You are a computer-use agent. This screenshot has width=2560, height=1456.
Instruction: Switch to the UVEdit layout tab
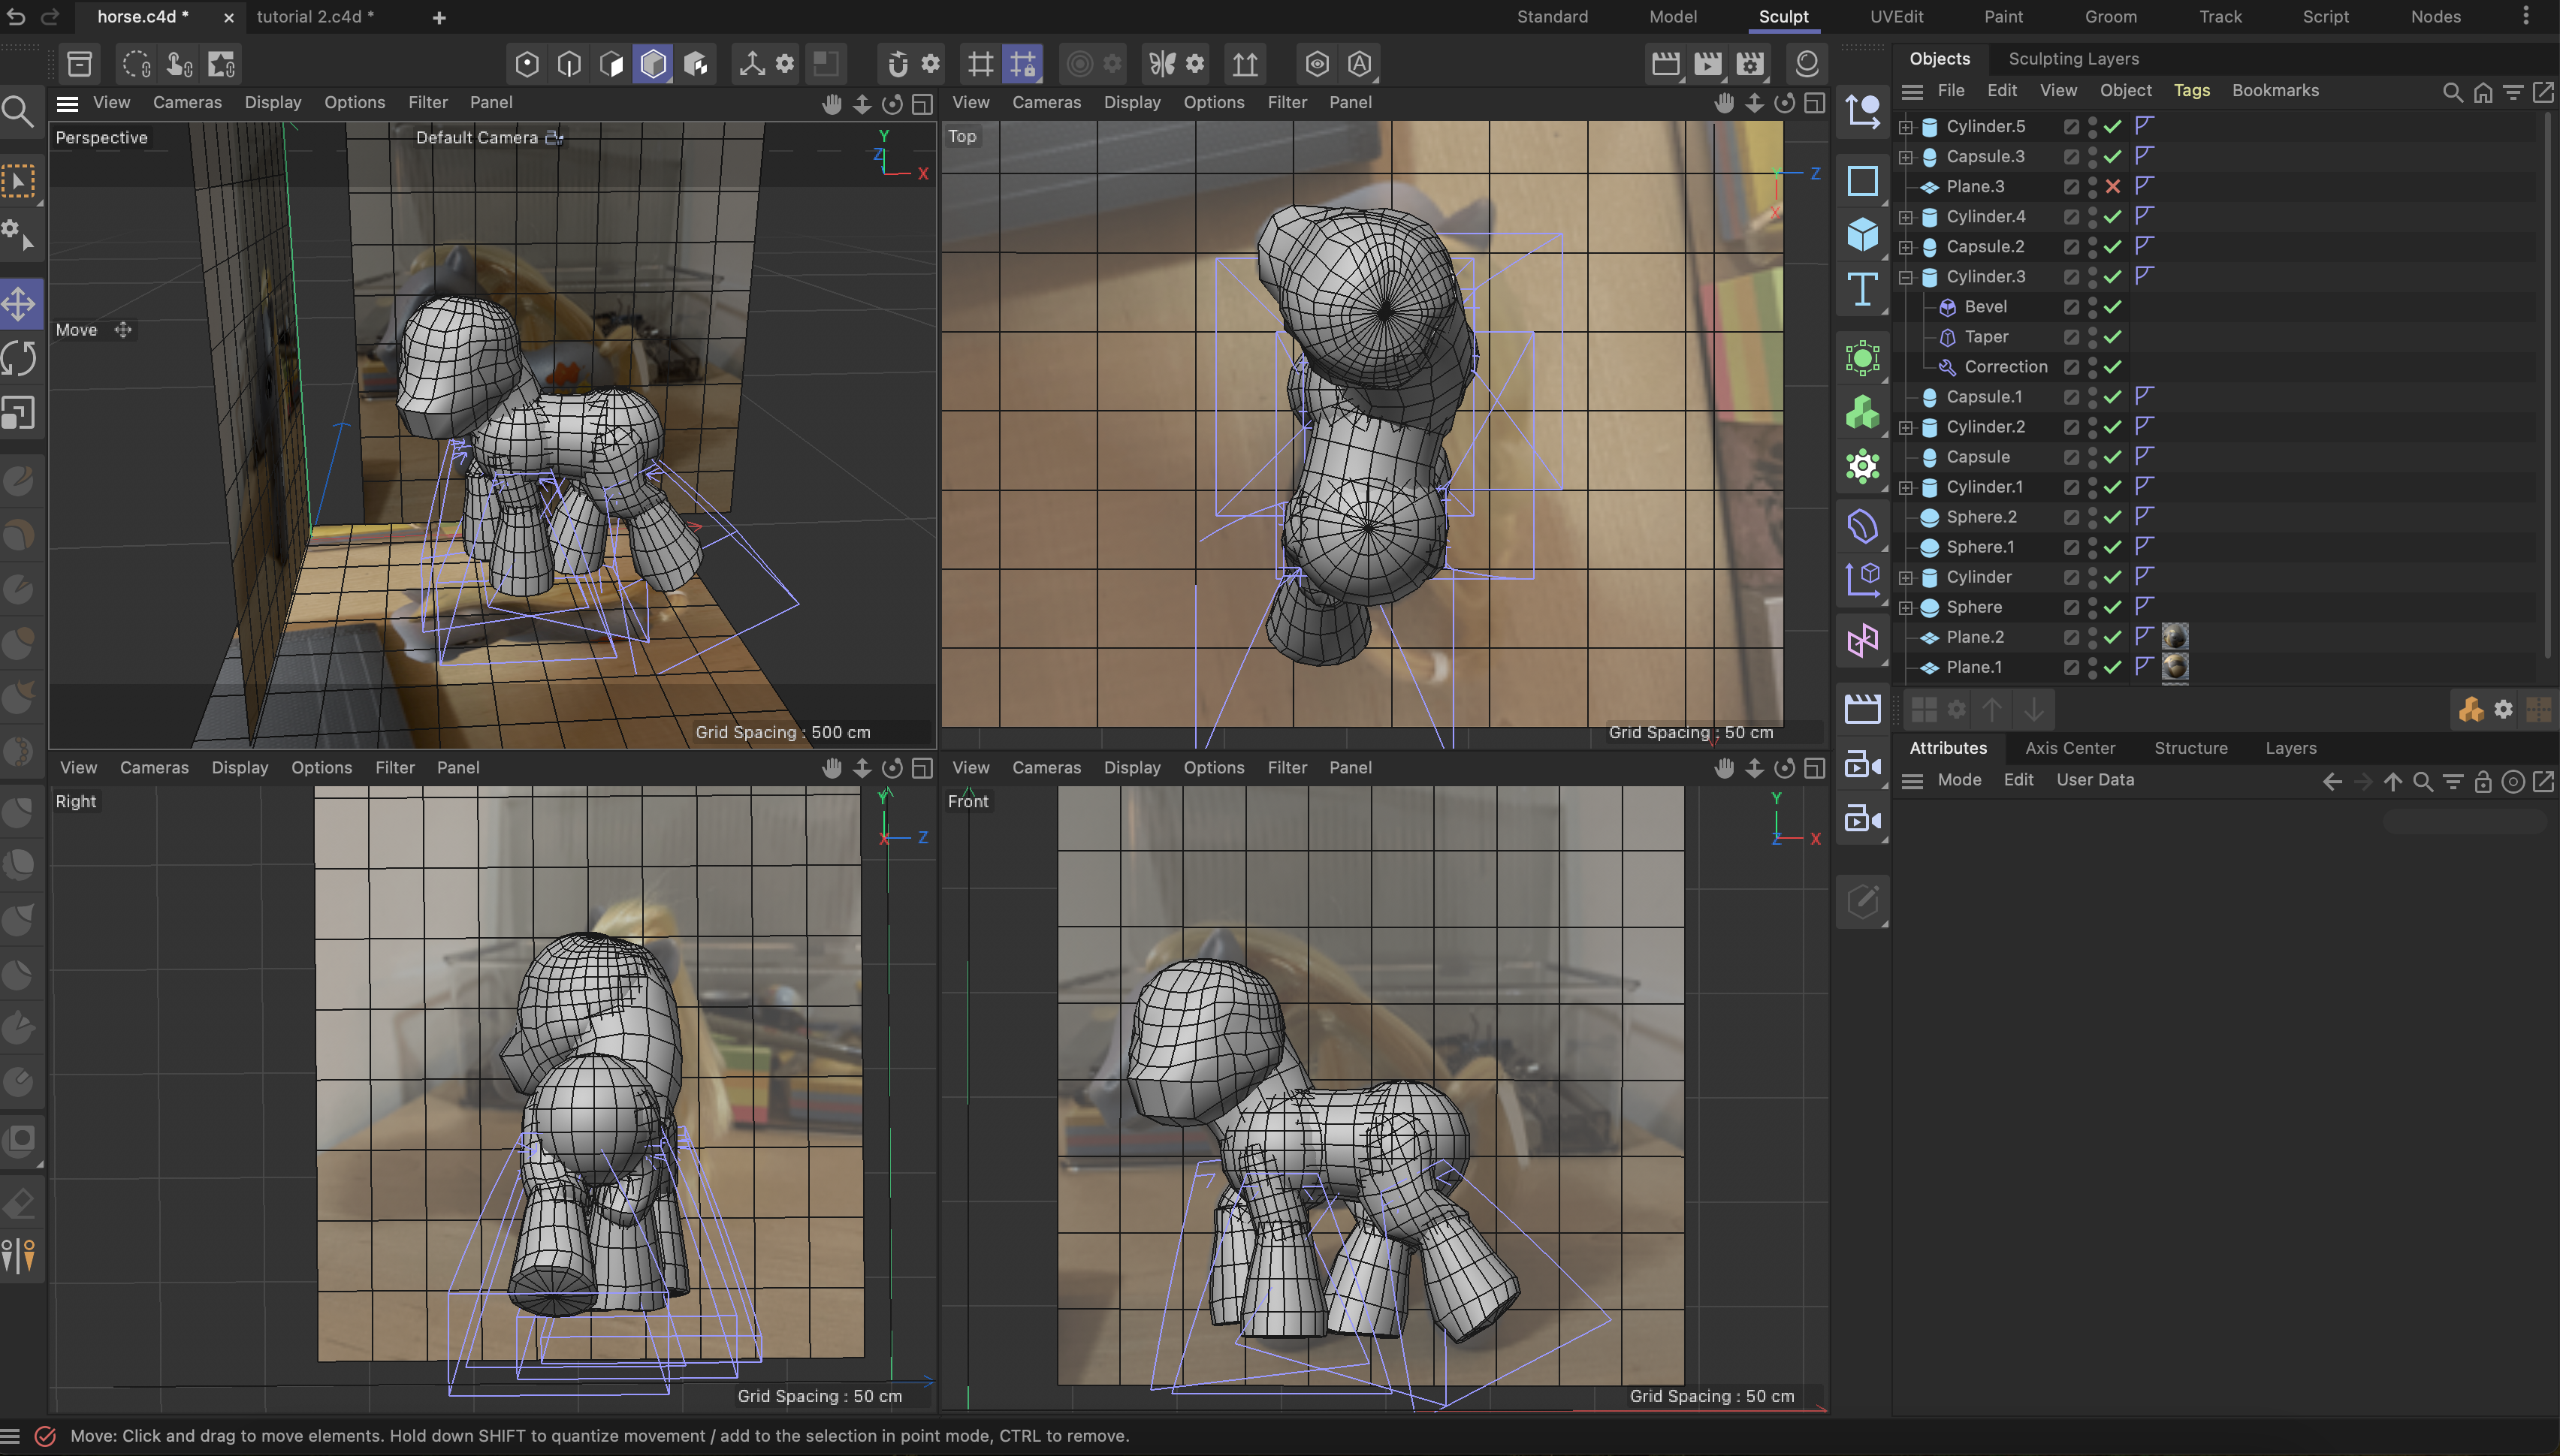(x=1897, y=17)
